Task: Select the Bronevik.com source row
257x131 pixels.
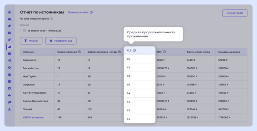Action: click(x=133, y=68)
